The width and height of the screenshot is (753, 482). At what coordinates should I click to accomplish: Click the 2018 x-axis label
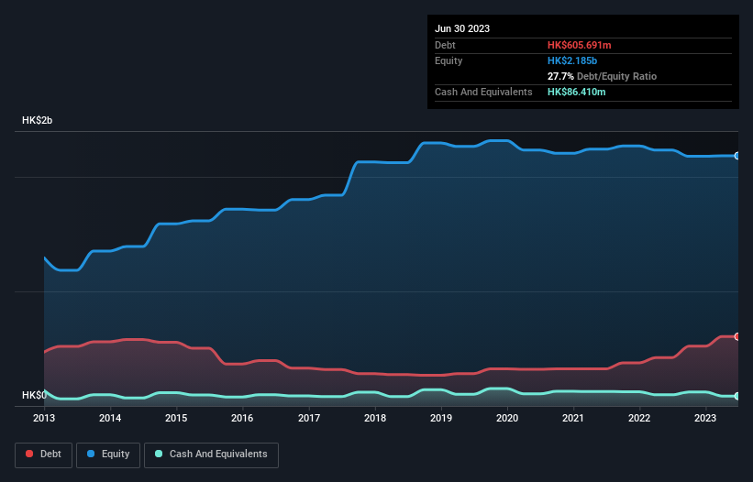[375, 418]
